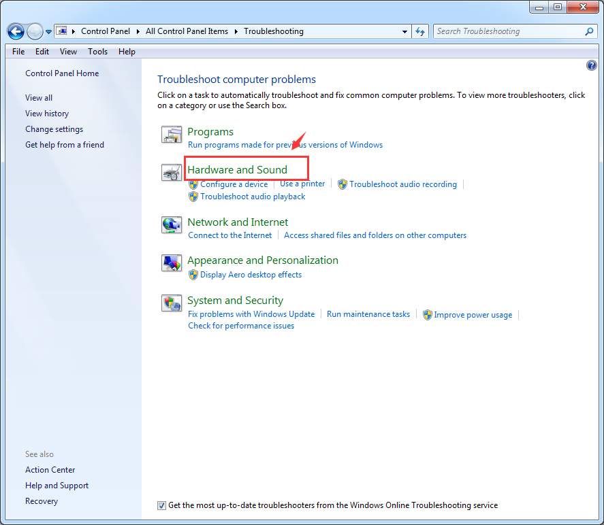Click the Programs category icon

point(172,135)
